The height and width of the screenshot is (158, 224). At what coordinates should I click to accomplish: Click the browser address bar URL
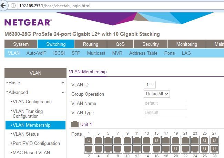pyautogui.click(x=55, y=6)
